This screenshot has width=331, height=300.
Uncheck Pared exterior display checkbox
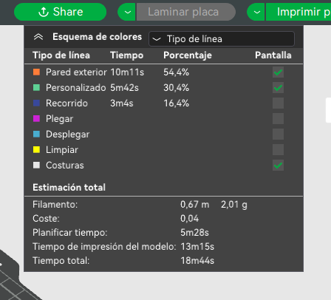click(x=278, y=72)
